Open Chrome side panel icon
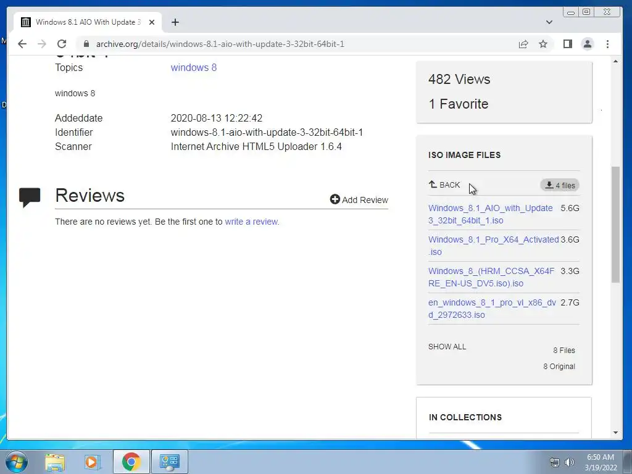 (568, 44)
